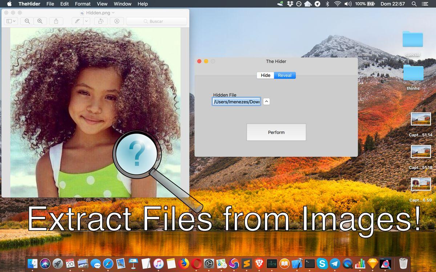The height and width of the screenshot is (272, 436).
Task: Select the highlight pen tool in Preview
Action: point(77,21)
